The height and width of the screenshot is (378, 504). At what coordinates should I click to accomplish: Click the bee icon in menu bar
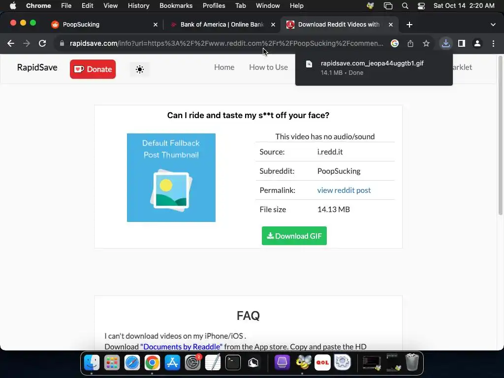(x=370, y=6)
